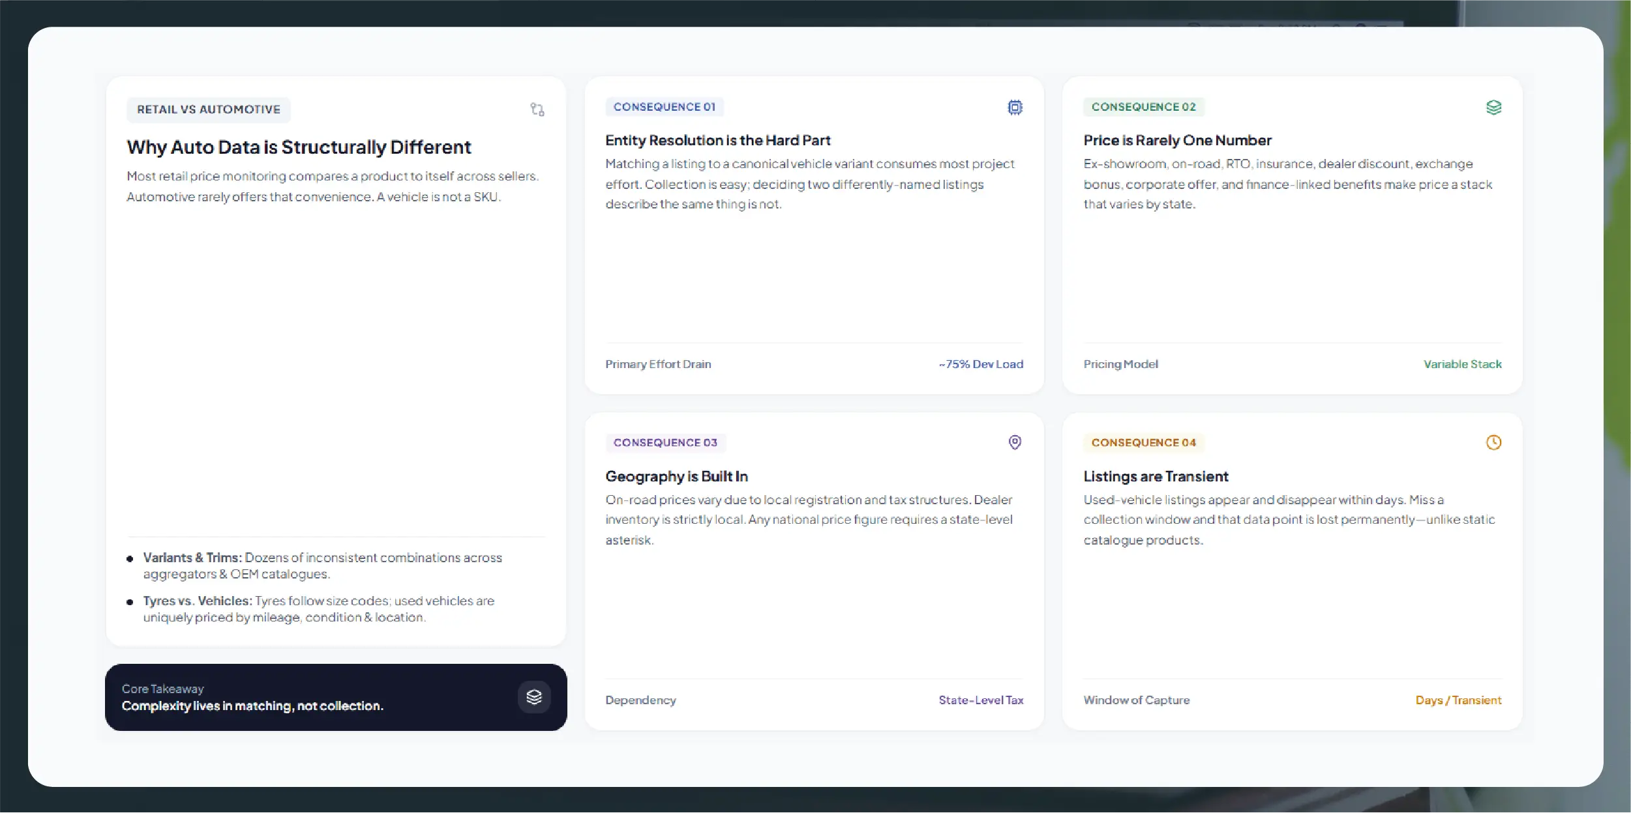Click the 'Variable Stack' value
This screenshot has height=813, width=1631.
1462,364
